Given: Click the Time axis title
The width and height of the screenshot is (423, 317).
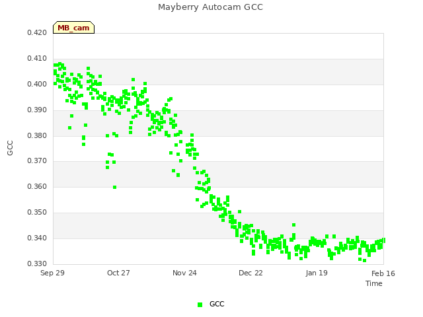Looking at the screenshot, I should pyautogui.click(x=374, y=283).
